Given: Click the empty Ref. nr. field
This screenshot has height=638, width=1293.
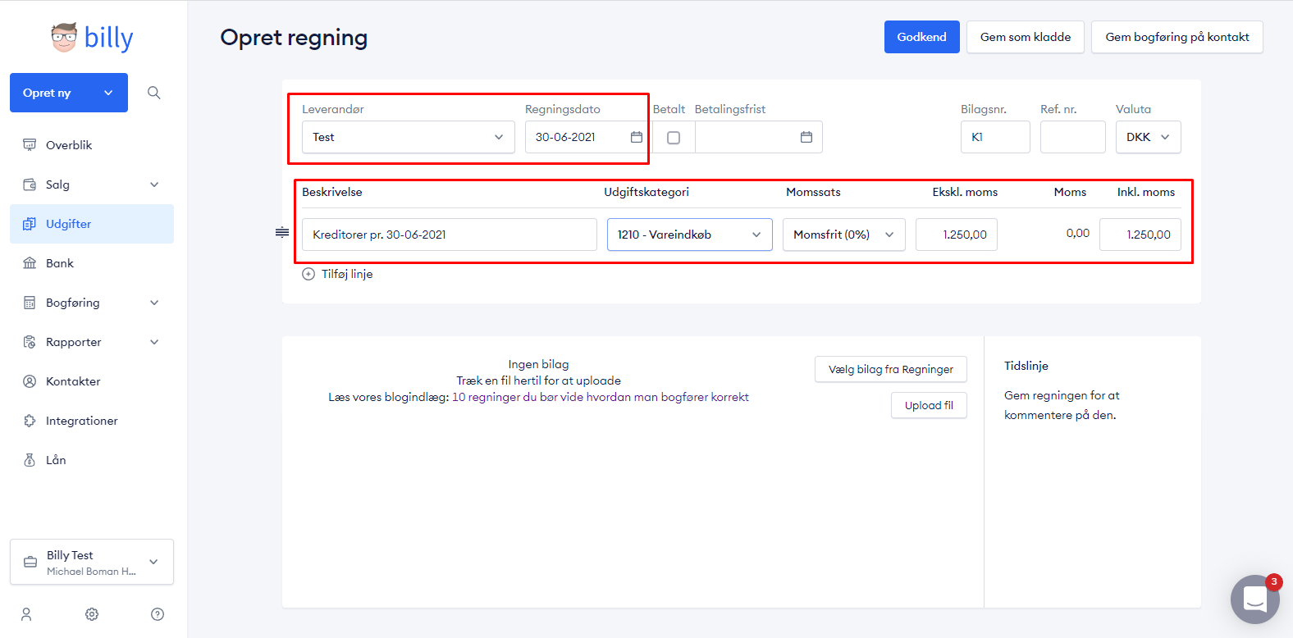Looking at the screenshot, I should pyautogui.click(x=1073, y=137).
